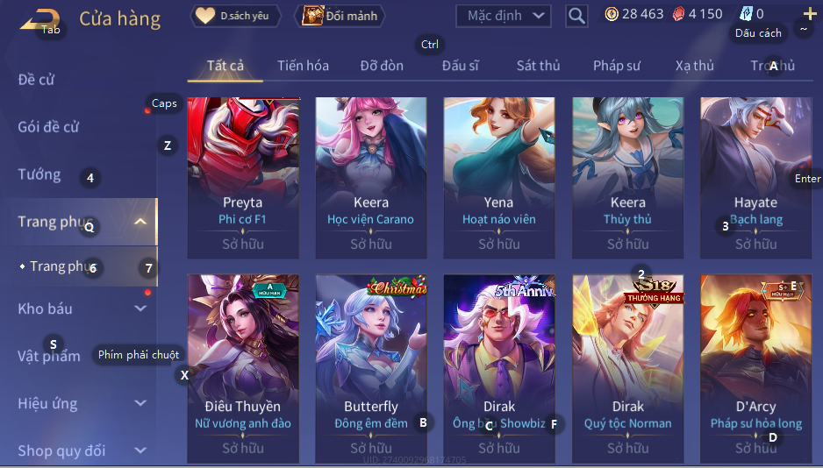The width and height of the screenshot is (823, 468).
Task: Click the plus icon to add currency
Action: coord(809,14)
